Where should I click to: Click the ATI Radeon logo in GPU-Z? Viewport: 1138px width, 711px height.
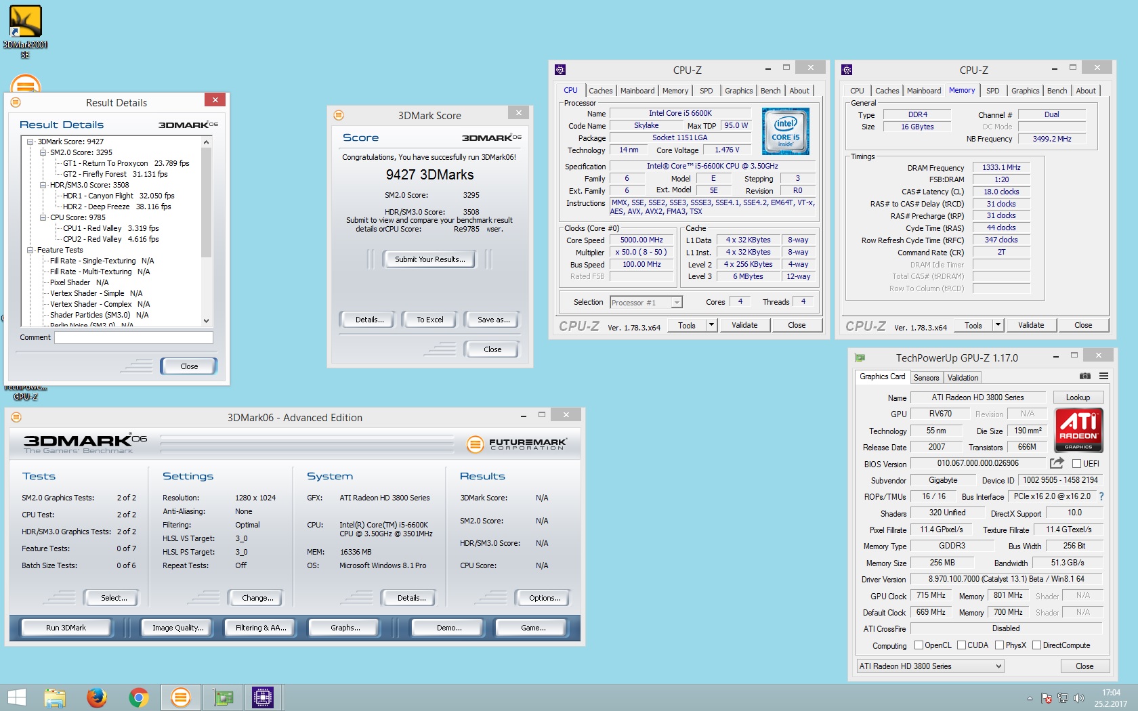(x=1079, y=430)
